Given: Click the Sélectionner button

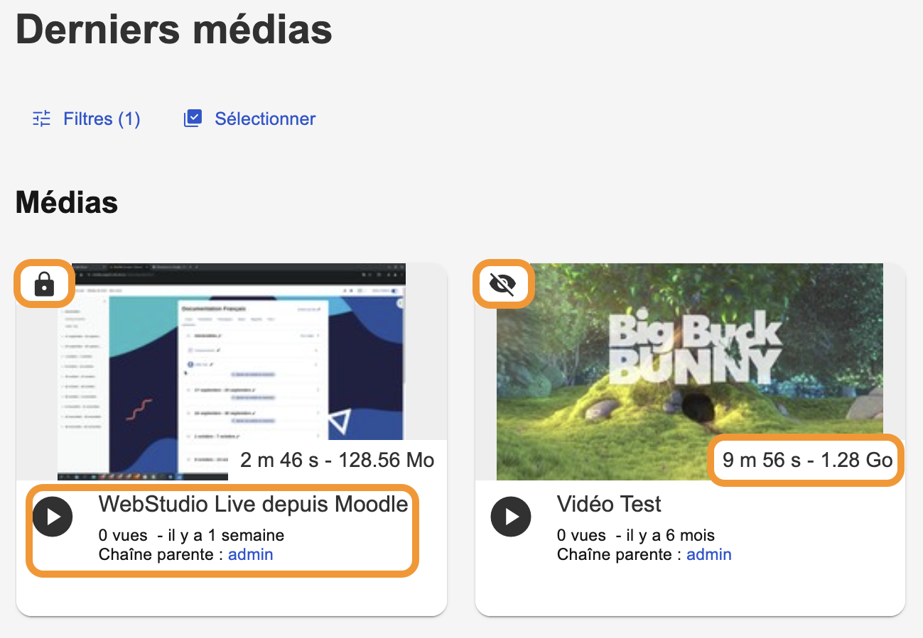Looking at the screenshot, I should [x=249, y=119].
